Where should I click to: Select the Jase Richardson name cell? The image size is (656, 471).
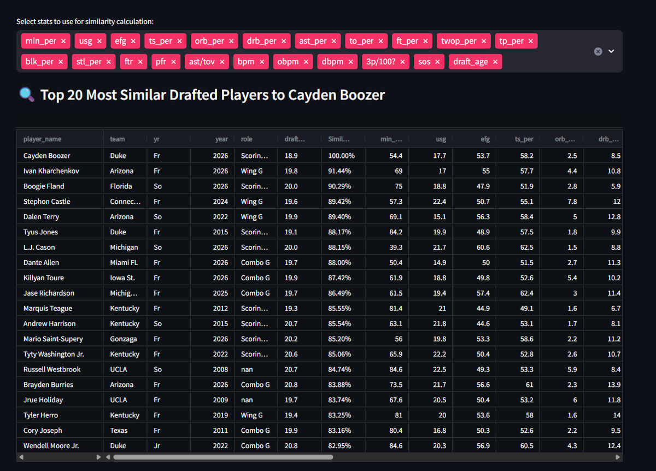pyautogui.click(x=60, y=293)
